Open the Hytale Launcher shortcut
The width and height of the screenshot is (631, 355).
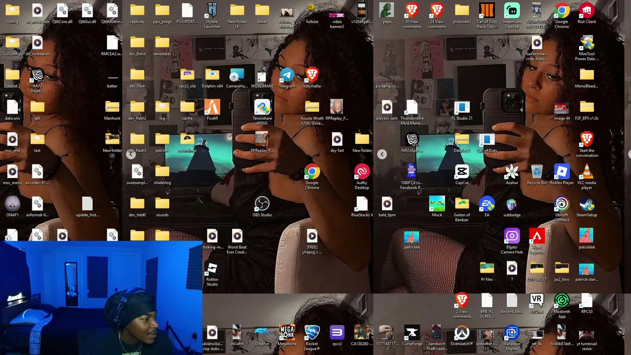[x=212, y=15]
